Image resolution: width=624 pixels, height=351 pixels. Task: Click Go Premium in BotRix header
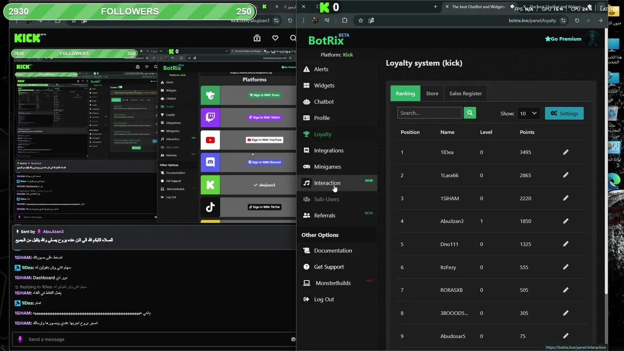click(x=563, y=39)
